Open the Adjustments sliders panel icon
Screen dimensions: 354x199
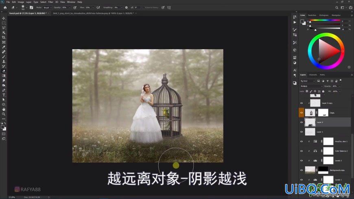(295, 35)
